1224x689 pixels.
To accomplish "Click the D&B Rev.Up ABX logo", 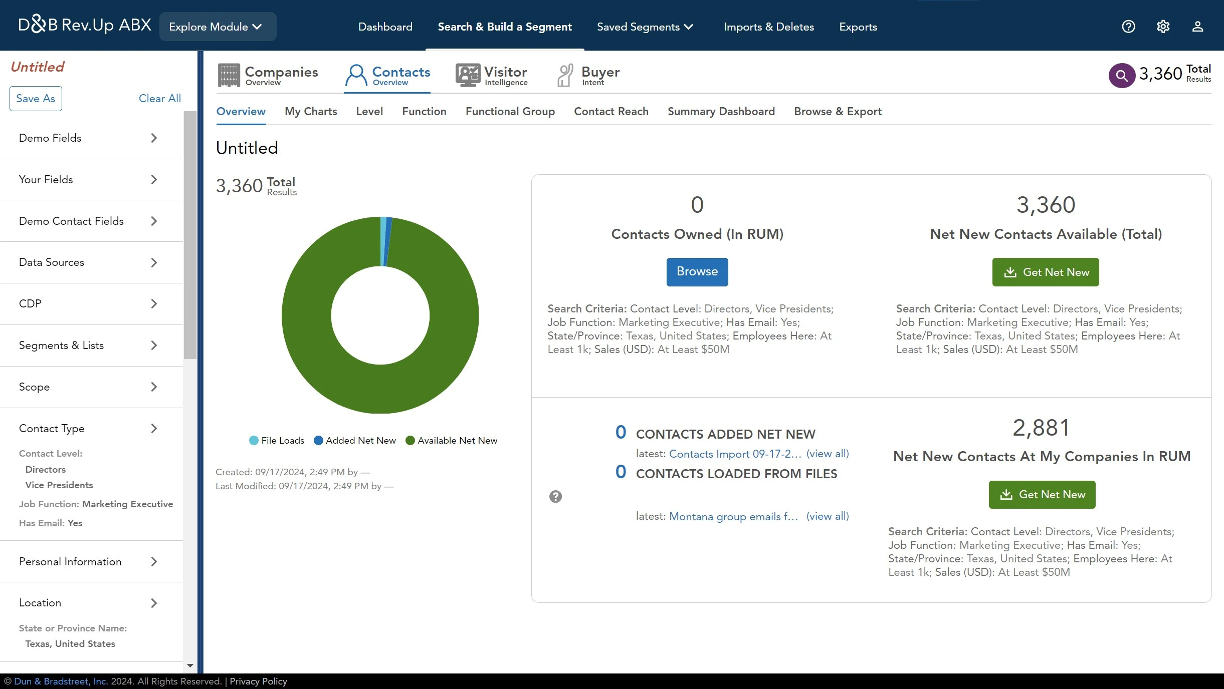I will tap(85, 25).
